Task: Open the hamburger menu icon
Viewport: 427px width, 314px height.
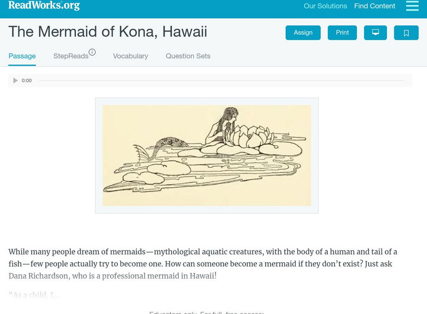Action: (412, 6)
